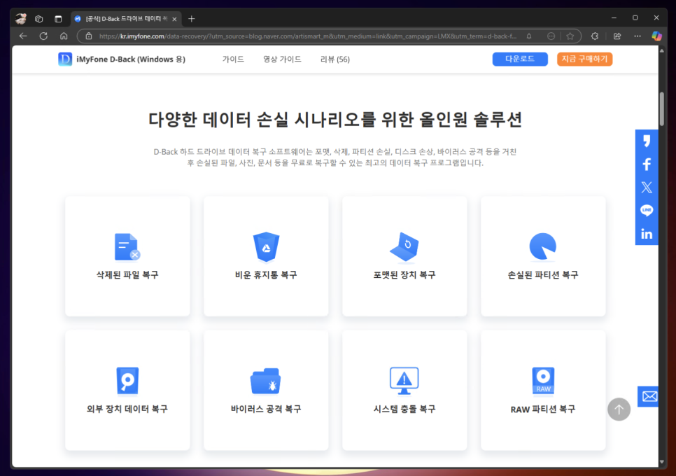This screenshot has width=676, height=476.
Task: Click the formatted device recovery laptop icon
Action: point(404,247)
